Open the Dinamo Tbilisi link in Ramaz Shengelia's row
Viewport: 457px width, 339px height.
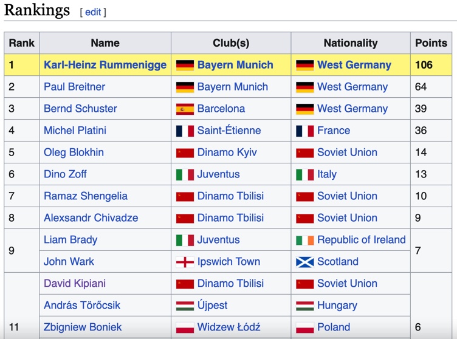[x=230, y=196]
